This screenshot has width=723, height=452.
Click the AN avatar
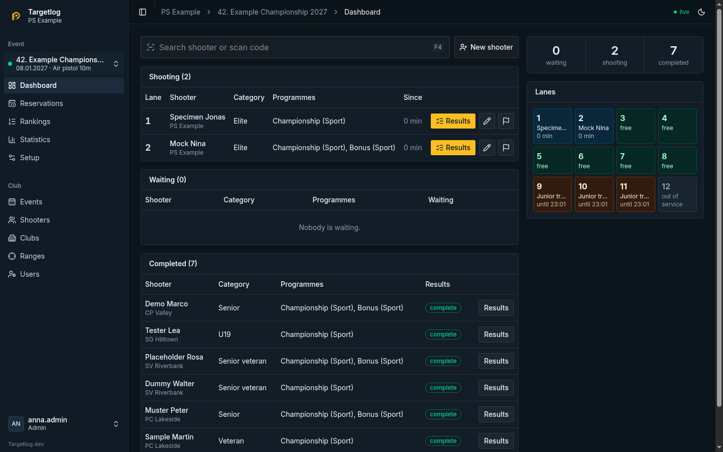[16, 423]
